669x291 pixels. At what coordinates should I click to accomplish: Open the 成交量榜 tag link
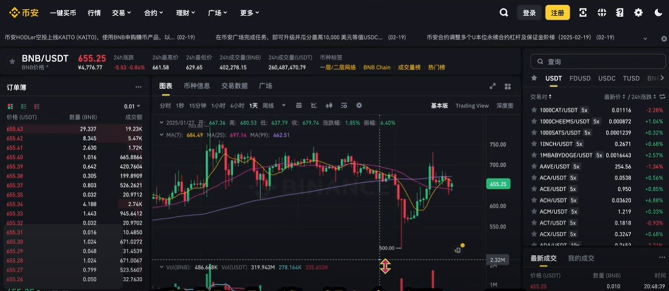pos(409,67)
